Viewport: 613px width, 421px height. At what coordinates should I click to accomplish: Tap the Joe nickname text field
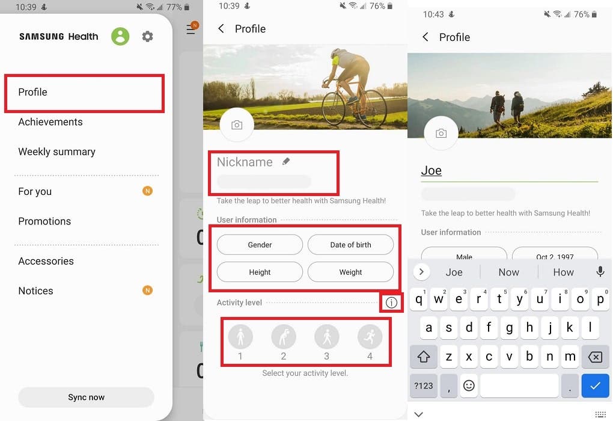[x=510, y=171]
